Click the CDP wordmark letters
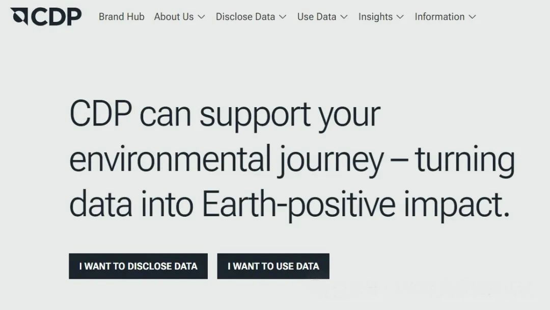Screen dimensions: 550x310 pos(56,17)
